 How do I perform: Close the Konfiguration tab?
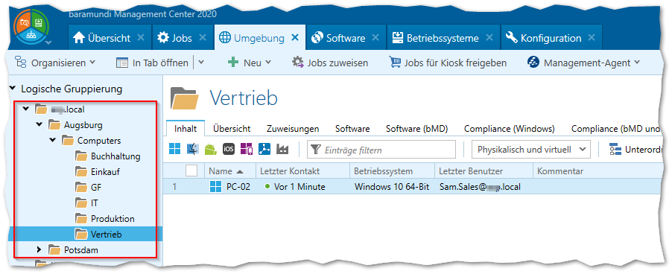click(592, 38)
